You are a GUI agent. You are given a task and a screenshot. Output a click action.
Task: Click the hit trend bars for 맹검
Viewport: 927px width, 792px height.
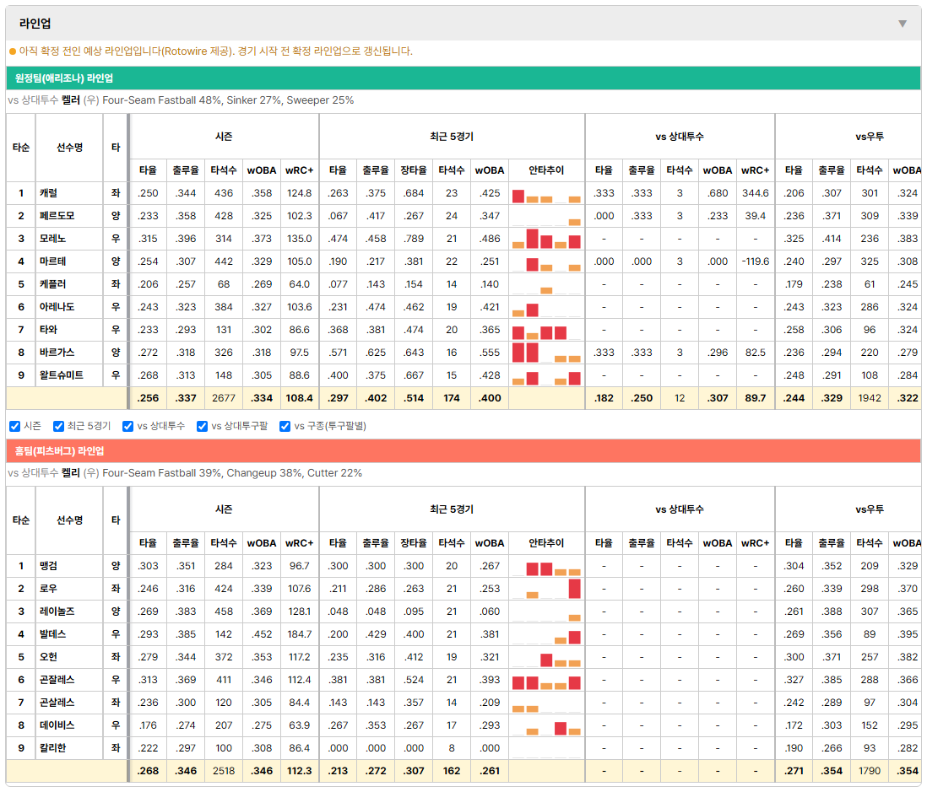point(546,566)
